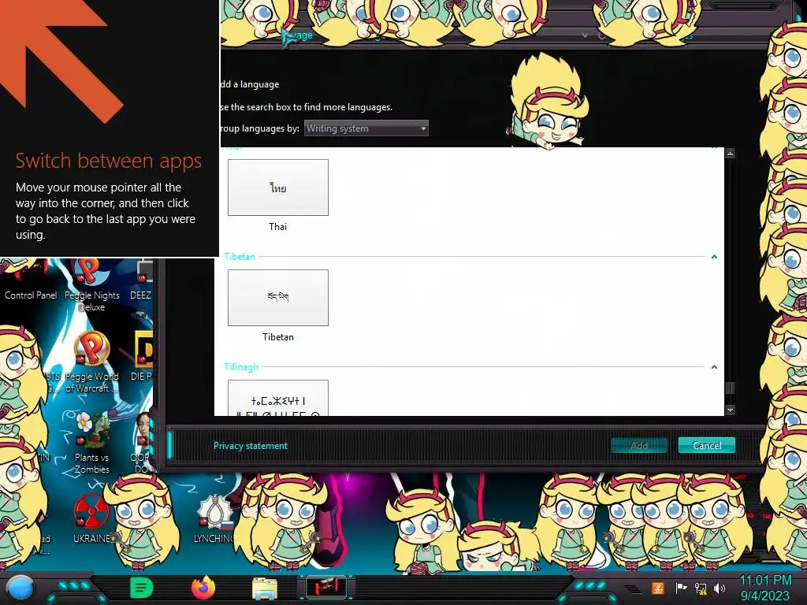The width and height of the screenshot is (807, 605).
Task: Open the green chat app taskbar icon
Action: [142, 588]
